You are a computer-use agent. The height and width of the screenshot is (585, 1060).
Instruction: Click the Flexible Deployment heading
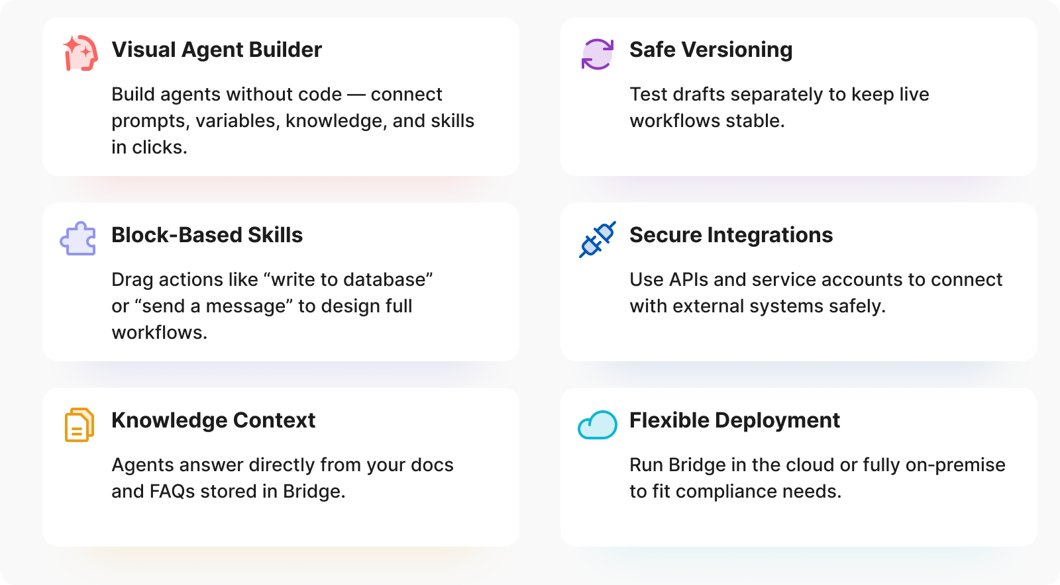coord(734,420)
